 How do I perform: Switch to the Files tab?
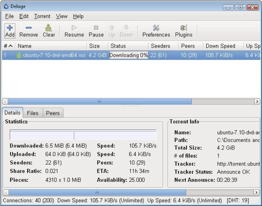click(33, 113)
